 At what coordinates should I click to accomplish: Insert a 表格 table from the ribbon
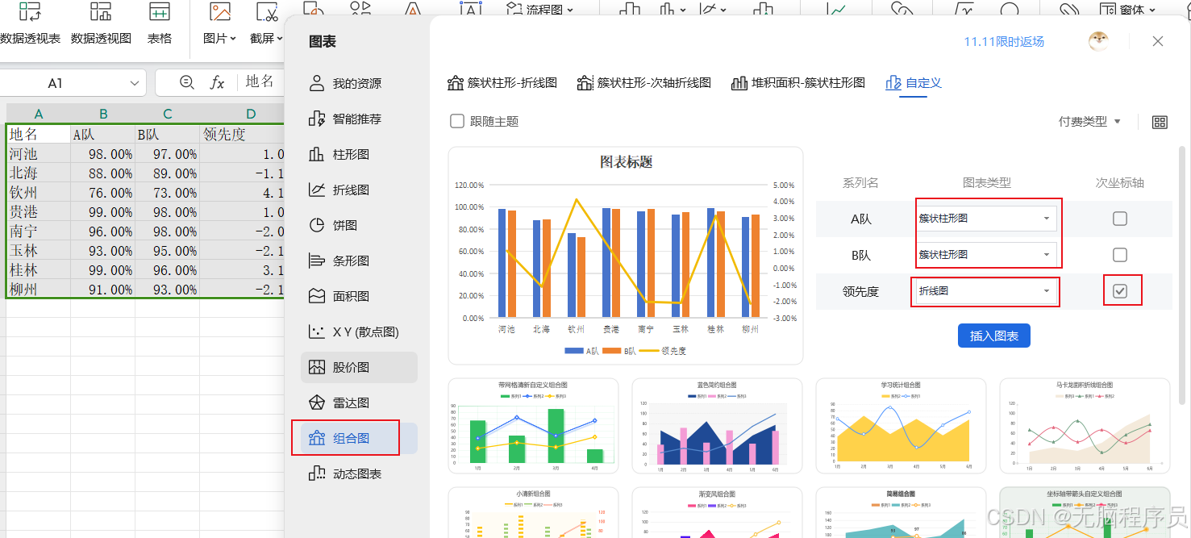pyautogui.click(x=160, y=12)
